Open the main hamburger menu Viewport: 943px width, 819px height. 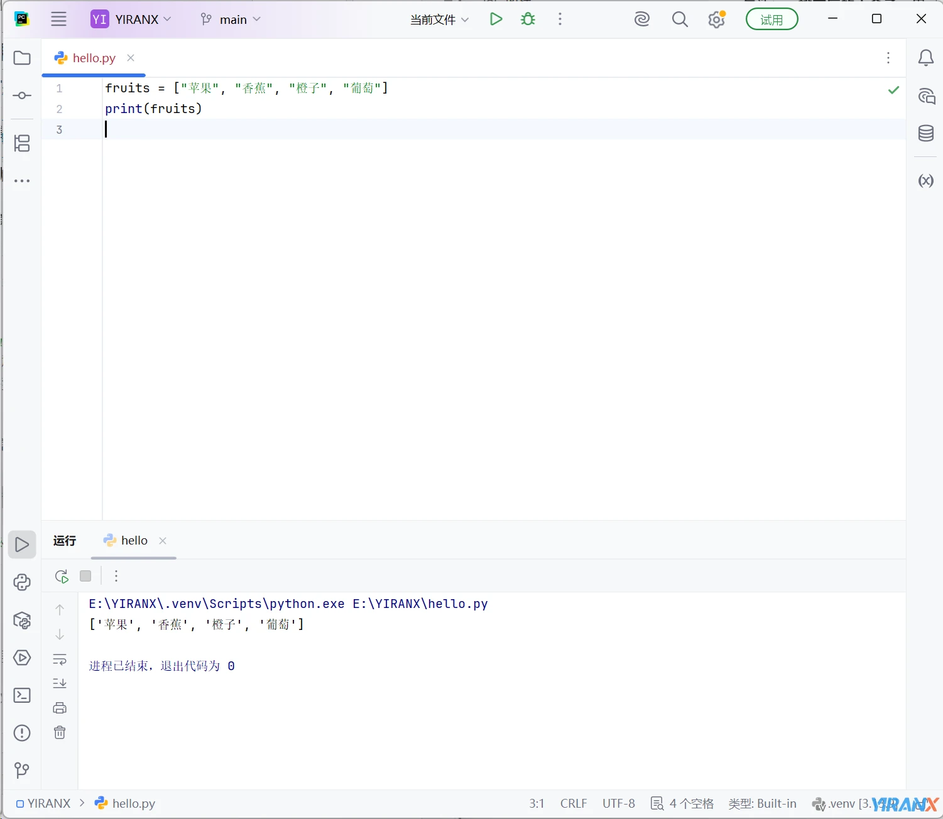click(x=58, y=19)
